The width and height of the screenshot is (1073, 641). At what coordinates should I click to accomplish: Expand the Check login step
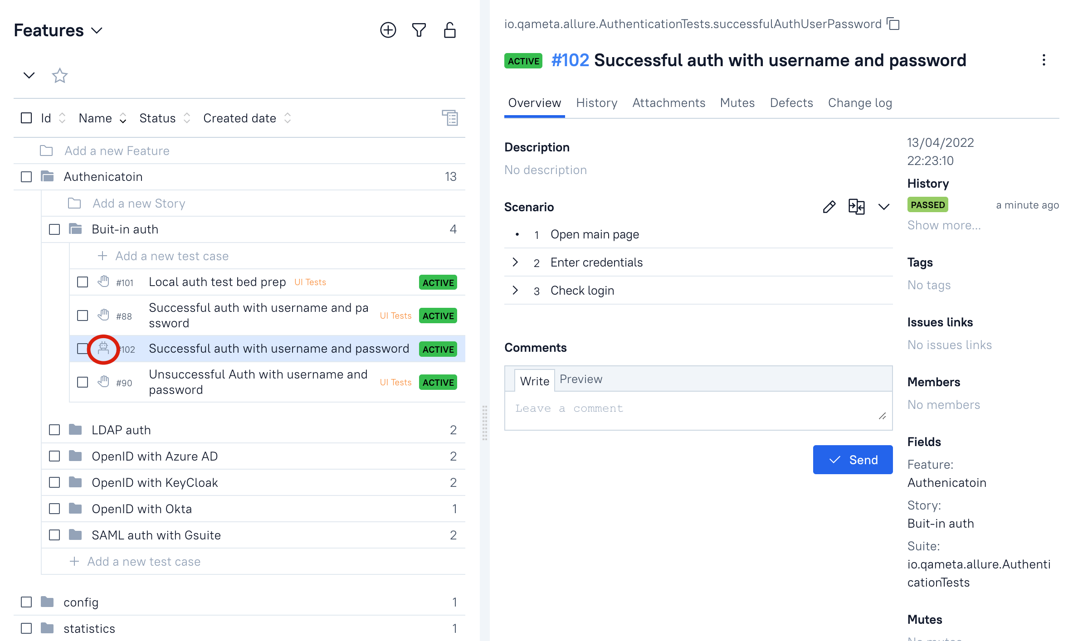click(515, 291)
